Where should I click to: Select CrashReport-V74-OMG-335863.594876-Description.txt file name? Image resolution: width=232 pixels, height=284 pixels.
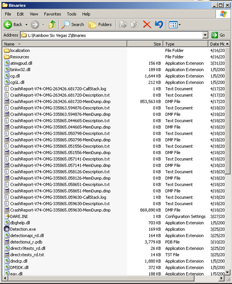60,108
